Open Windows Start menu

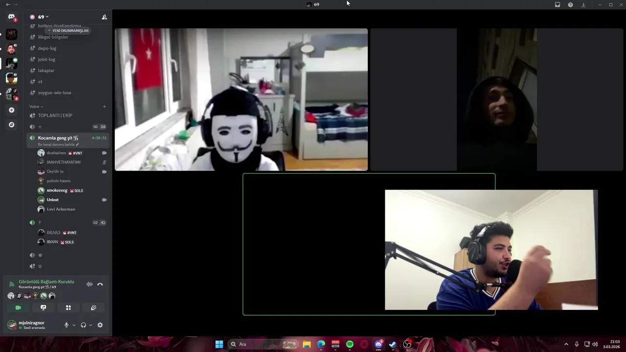[x=219, y=344]
